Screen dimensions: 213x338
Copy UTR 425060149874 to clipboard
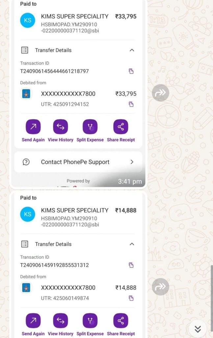coord(131,298)
